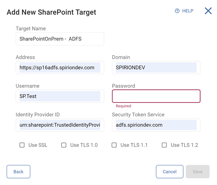Tick the Use TLS 1.0 checkbox

pyautogui.click(x=64, y=145)
